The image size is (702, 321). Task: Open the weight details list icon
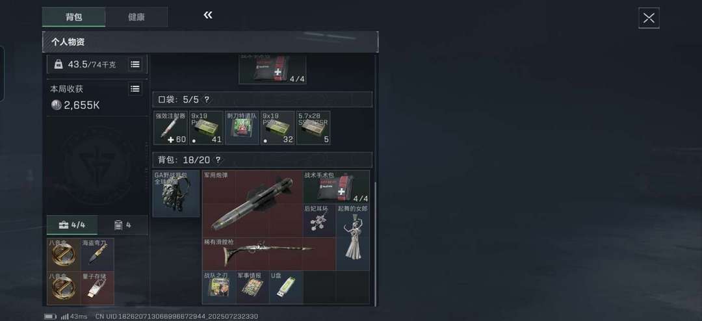click(135, 64)
